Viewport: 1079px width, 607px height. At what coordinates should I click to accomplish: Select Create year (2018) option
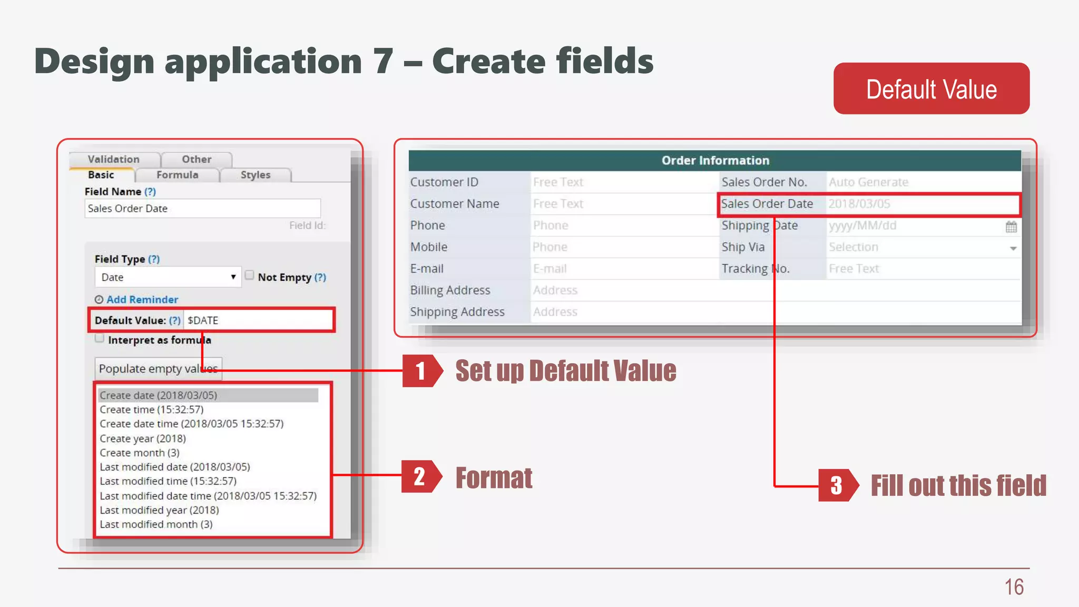[208, 438]
